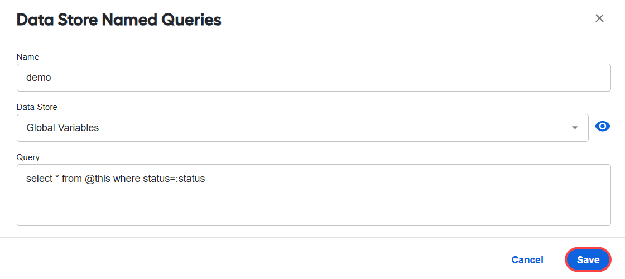The width and height of the screenshot is (625, 279).
Task: Click the 'Data Store Named Queries' dialog title
Action: coord(119,20)
